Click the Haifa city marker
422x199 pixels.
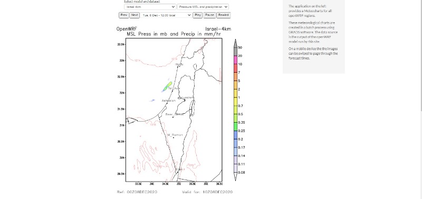(178, 66)
